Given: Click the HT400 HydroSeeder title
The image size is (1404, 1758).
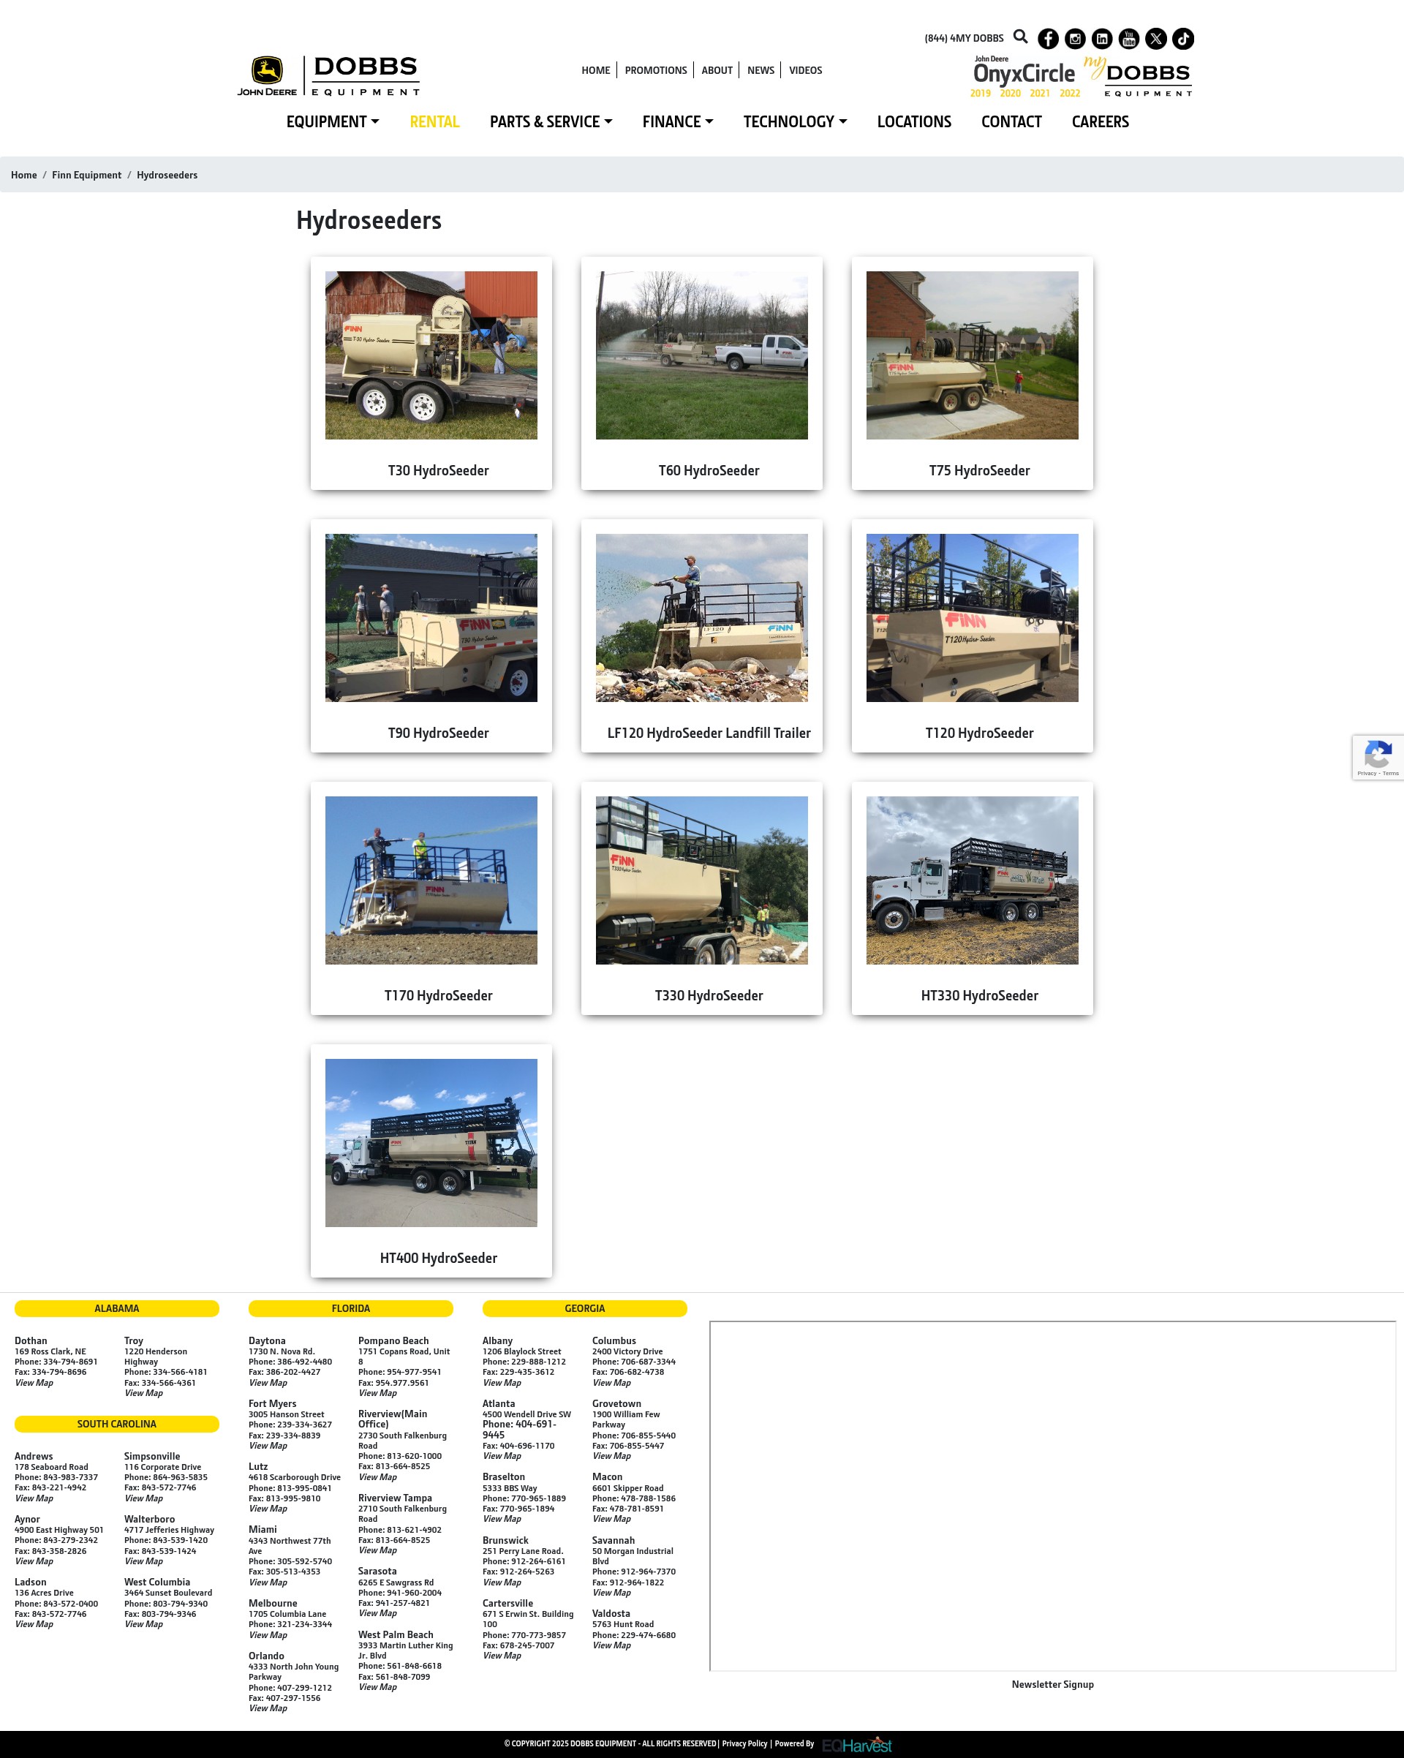Looking at the screenshot, I should point(439,1258).
